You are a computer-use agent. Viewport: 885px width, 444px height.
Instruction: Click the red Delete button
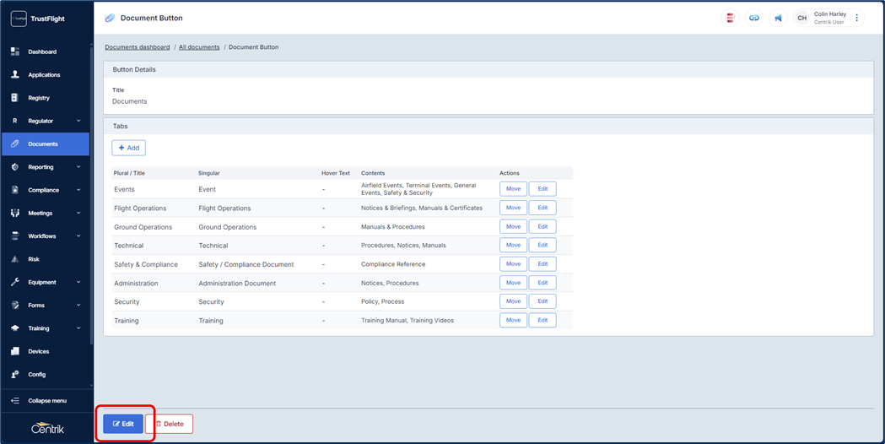point(169,424)
